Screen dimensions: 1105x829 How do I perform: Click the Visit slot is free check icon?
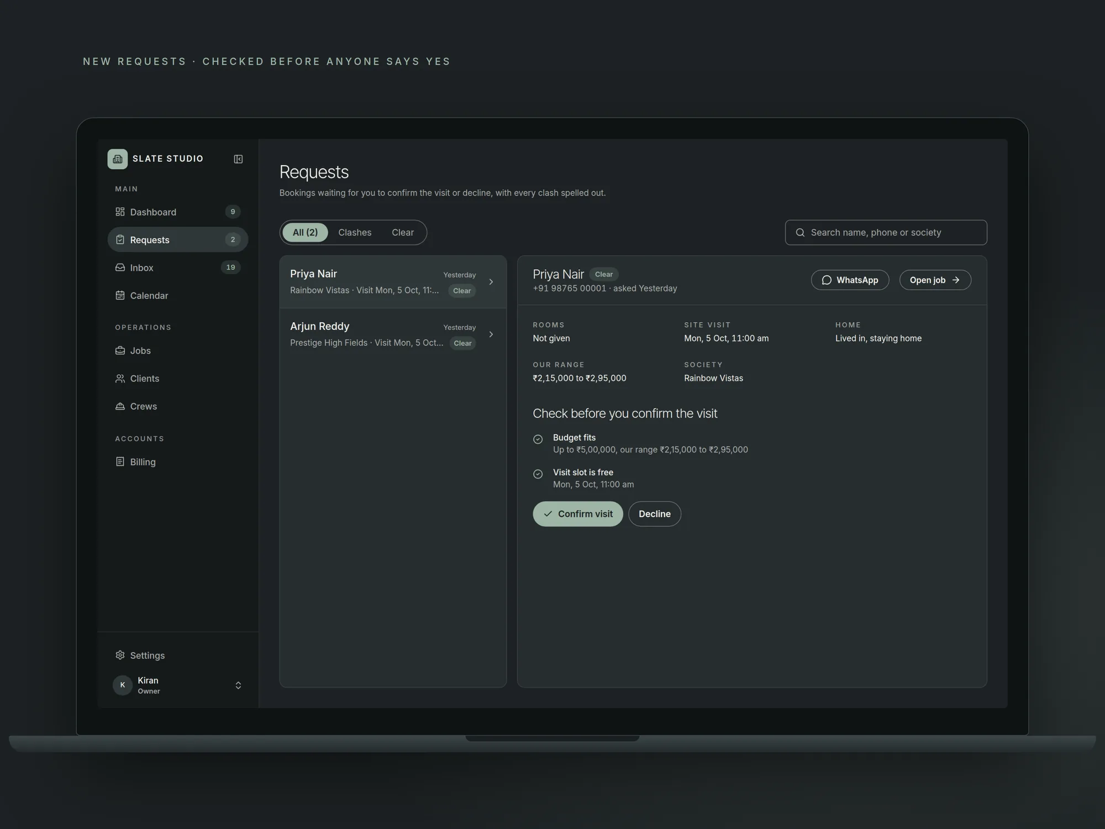(538, 474)
